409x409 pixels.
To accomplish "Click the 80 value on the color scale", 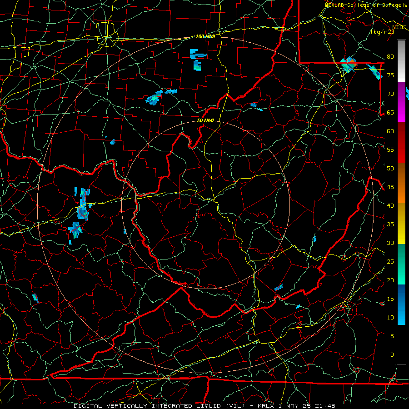I will [x=390, y=57].
